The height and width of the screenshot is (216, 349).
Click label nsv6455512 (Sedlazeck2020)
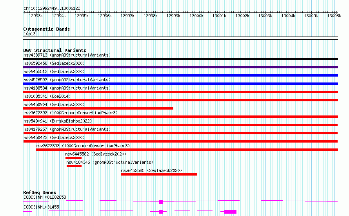pos(54,71)
